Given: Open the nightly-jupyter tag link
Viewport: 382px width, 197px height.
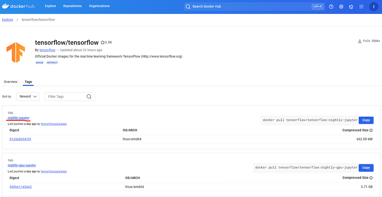Looking at the screenshot, I should (18, 118).
